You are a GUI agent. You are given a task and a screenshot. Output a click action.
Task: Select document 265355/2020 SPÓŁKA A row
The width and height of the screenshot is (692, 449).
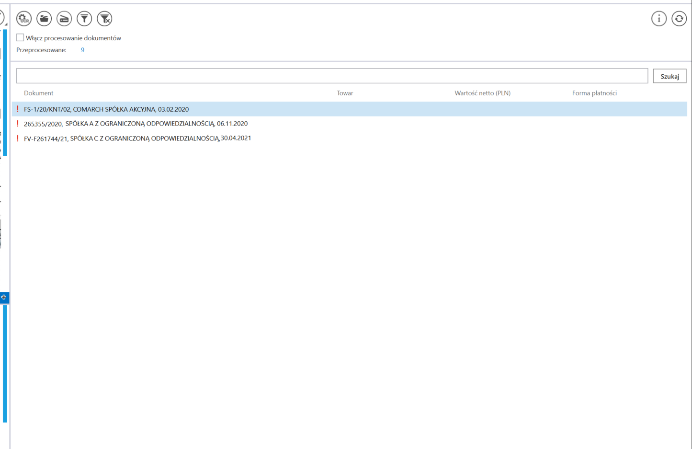[136, 124]
